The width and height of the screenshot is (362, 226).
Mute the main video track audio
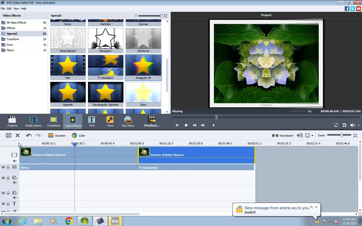pyautogui.click(x=15, y=161)
